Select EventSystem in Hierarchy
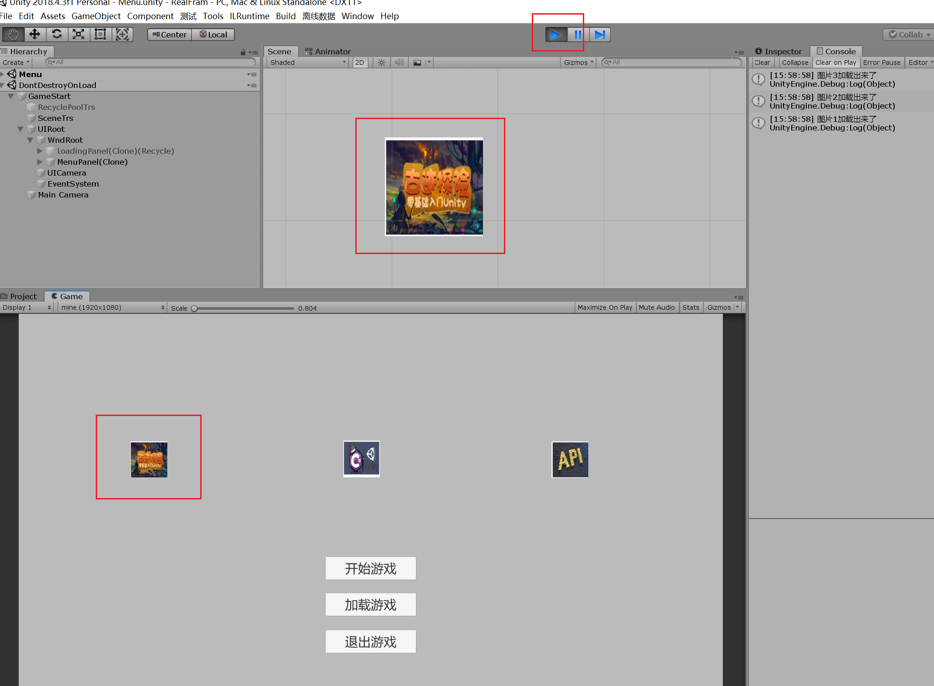The image size is (934, 686). point(73,184)
